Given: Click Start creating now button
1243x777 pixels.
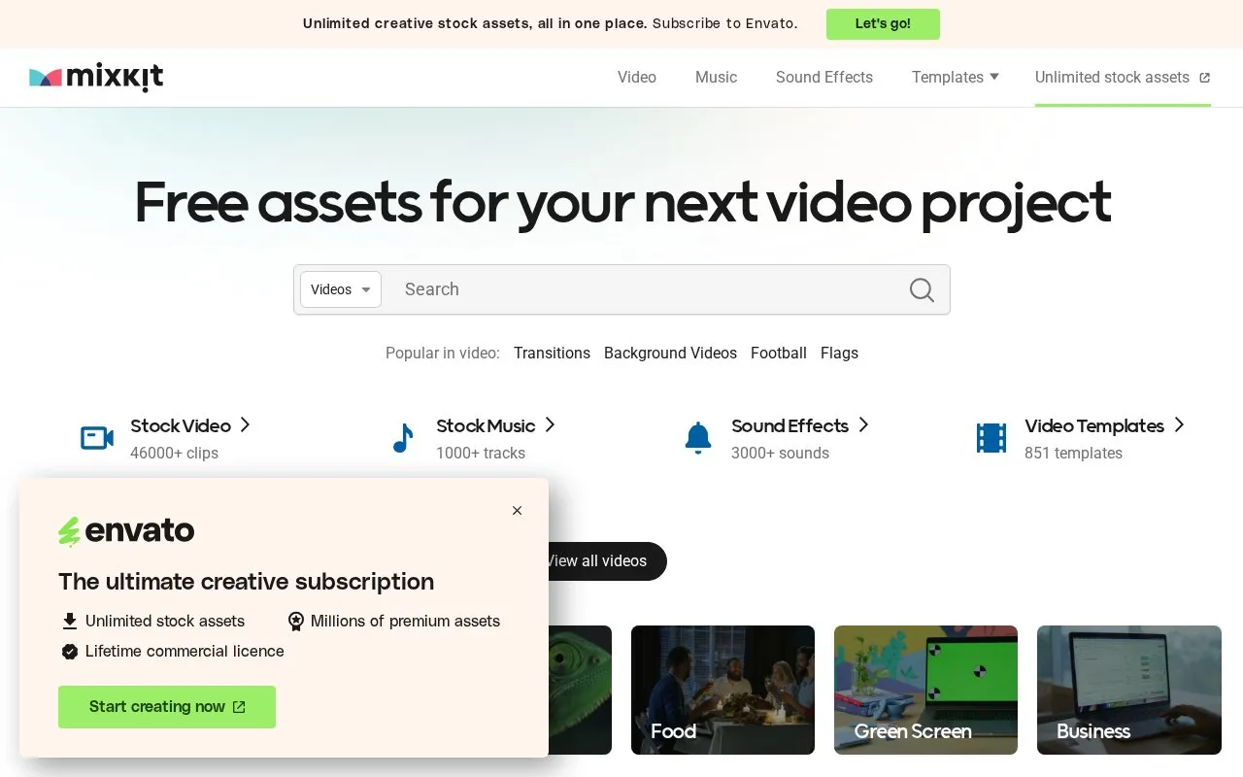Looking at the screenshot, I should click(x=167, y=707).
